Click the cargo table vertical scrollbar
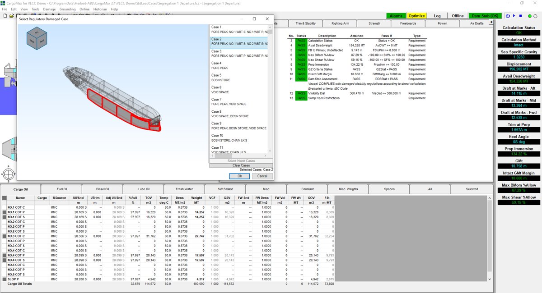The image size is (542, 293). click(490, 238)
